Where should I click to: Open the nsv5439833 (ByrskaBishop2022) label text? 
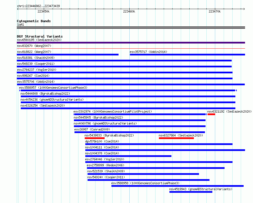tap(109, 135)
